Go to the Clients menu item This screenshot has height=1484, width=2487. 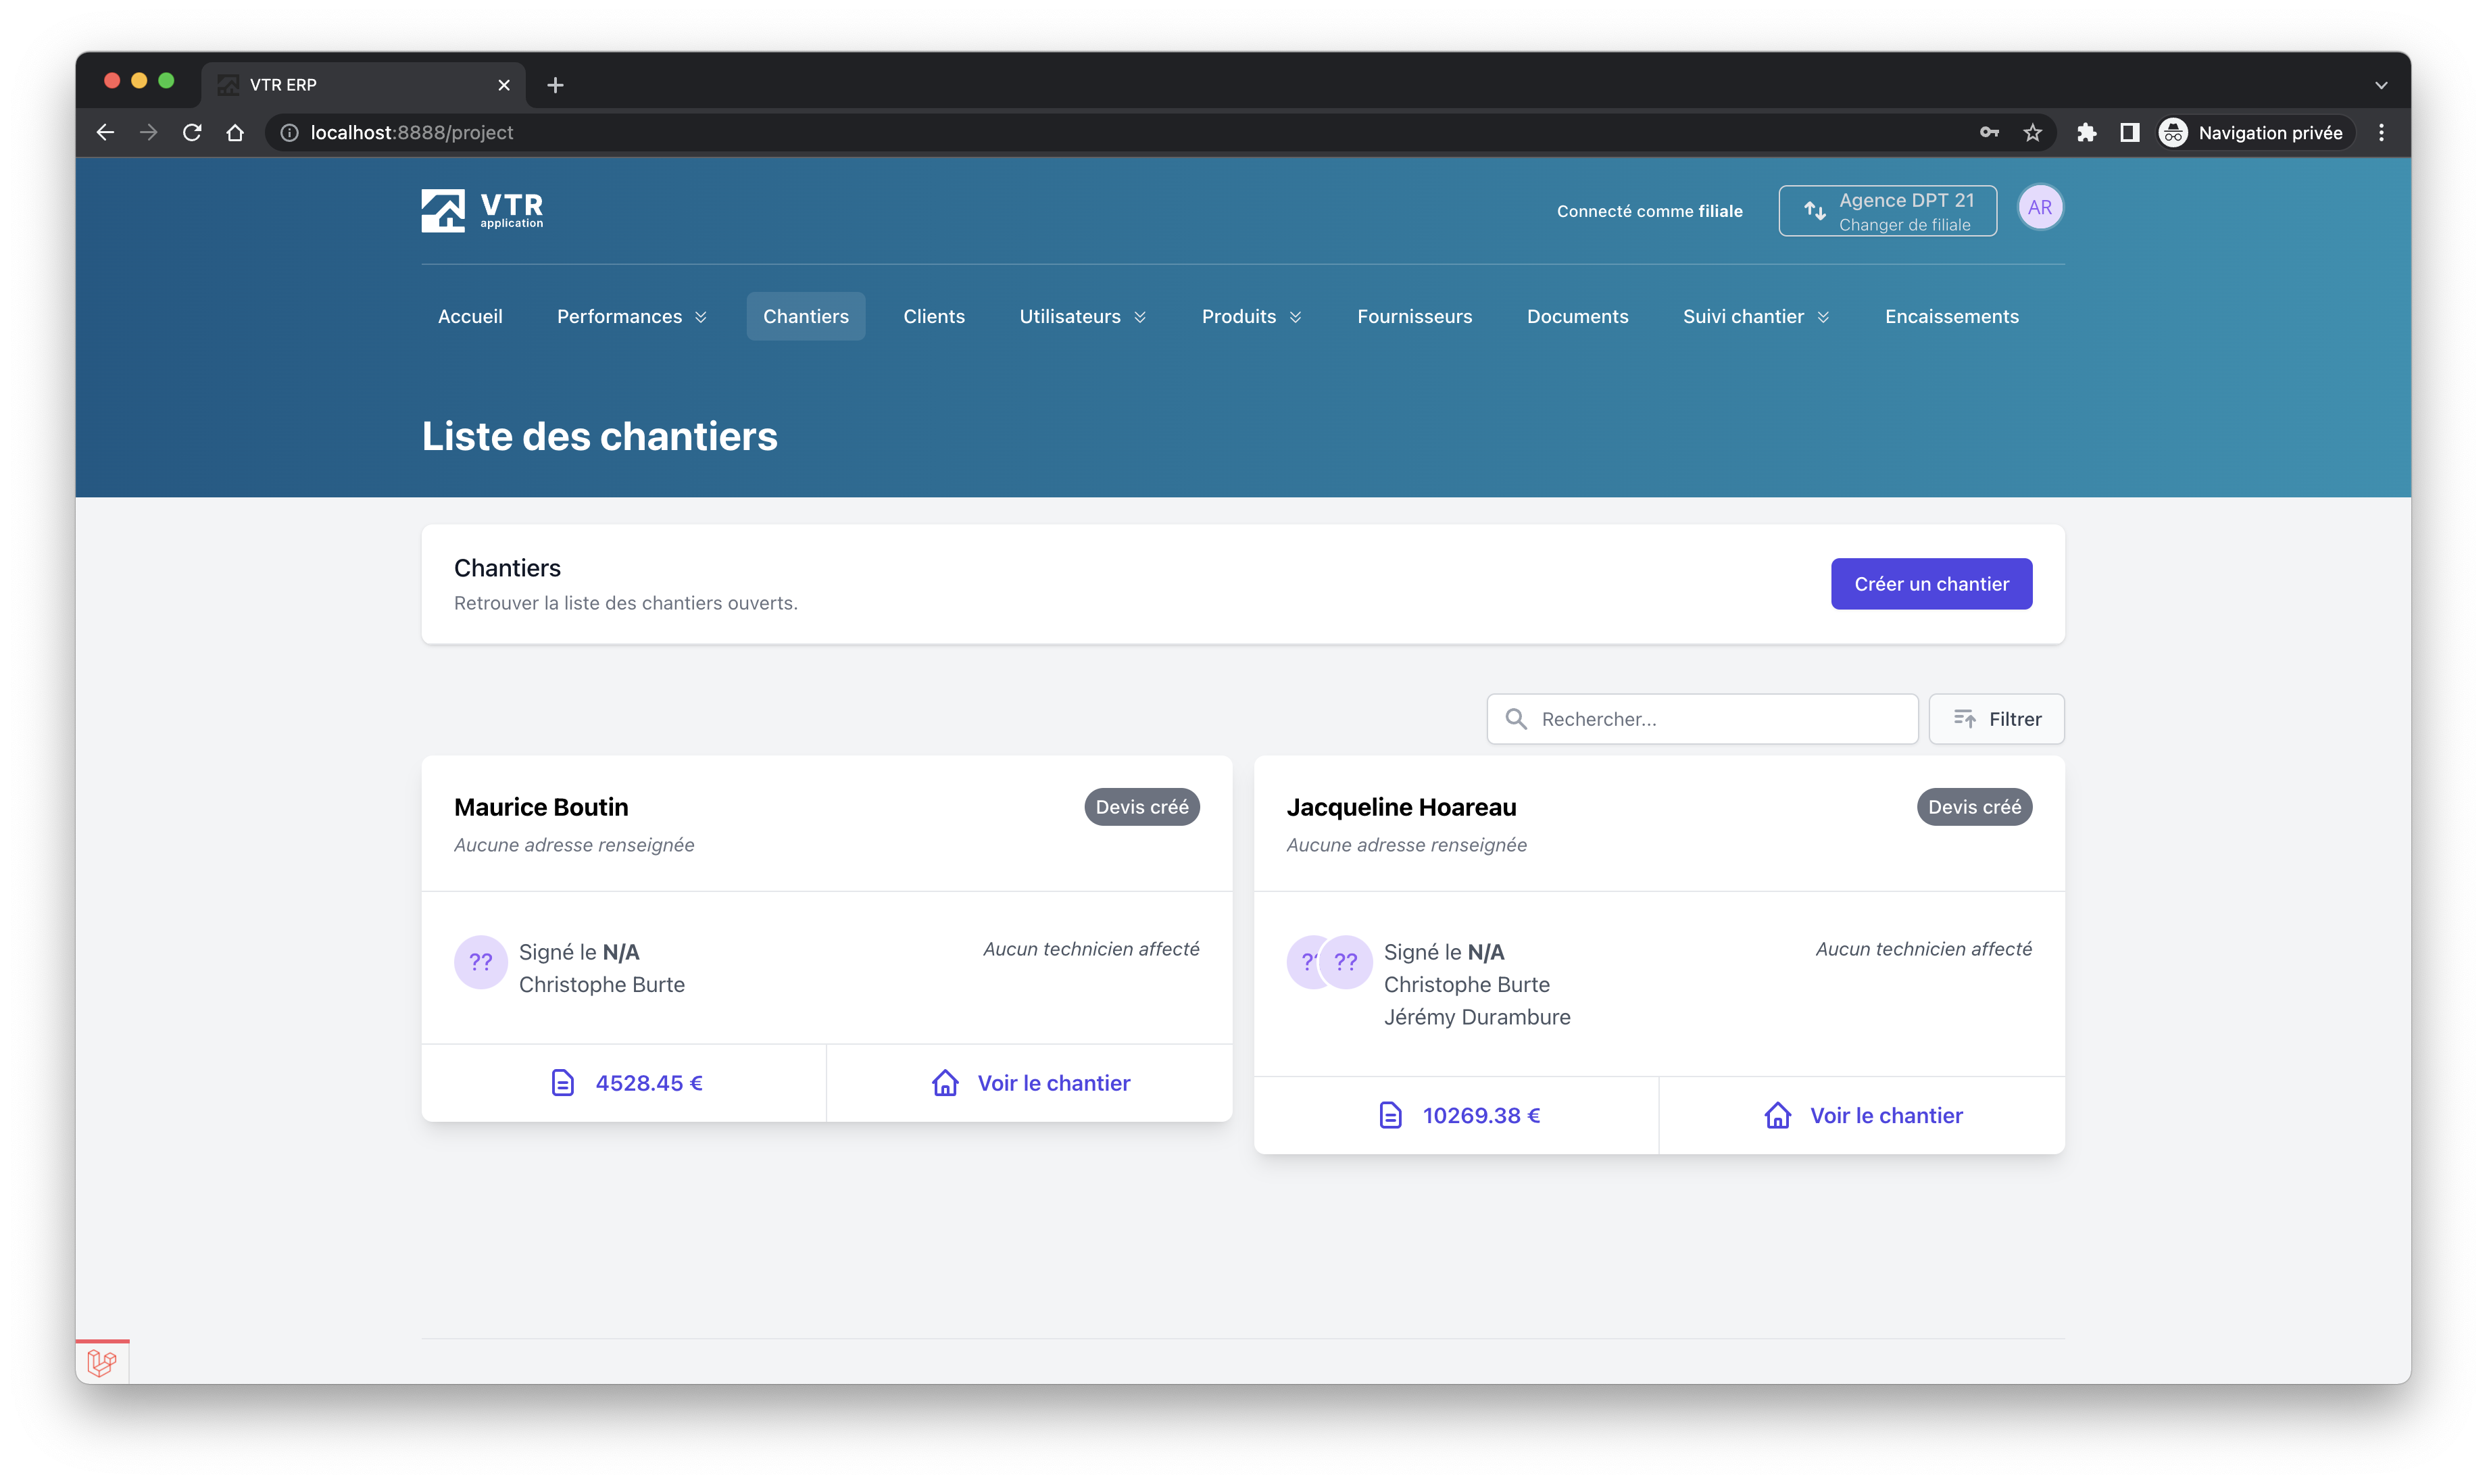point(933,317)
